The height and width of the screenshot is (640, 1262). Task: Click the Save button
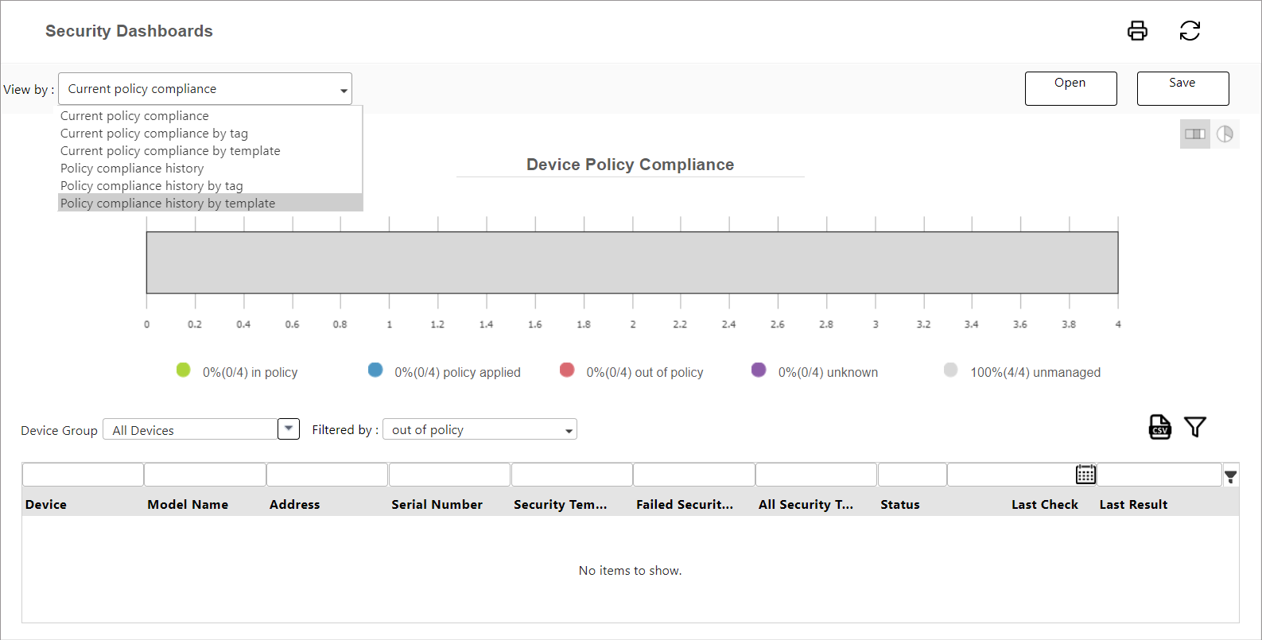(x=1182, y=88)
